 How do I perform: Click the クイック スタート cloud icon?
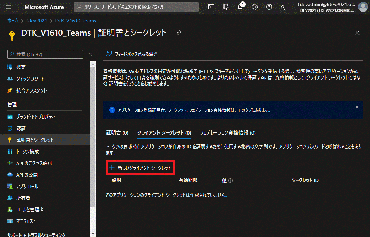10,79
